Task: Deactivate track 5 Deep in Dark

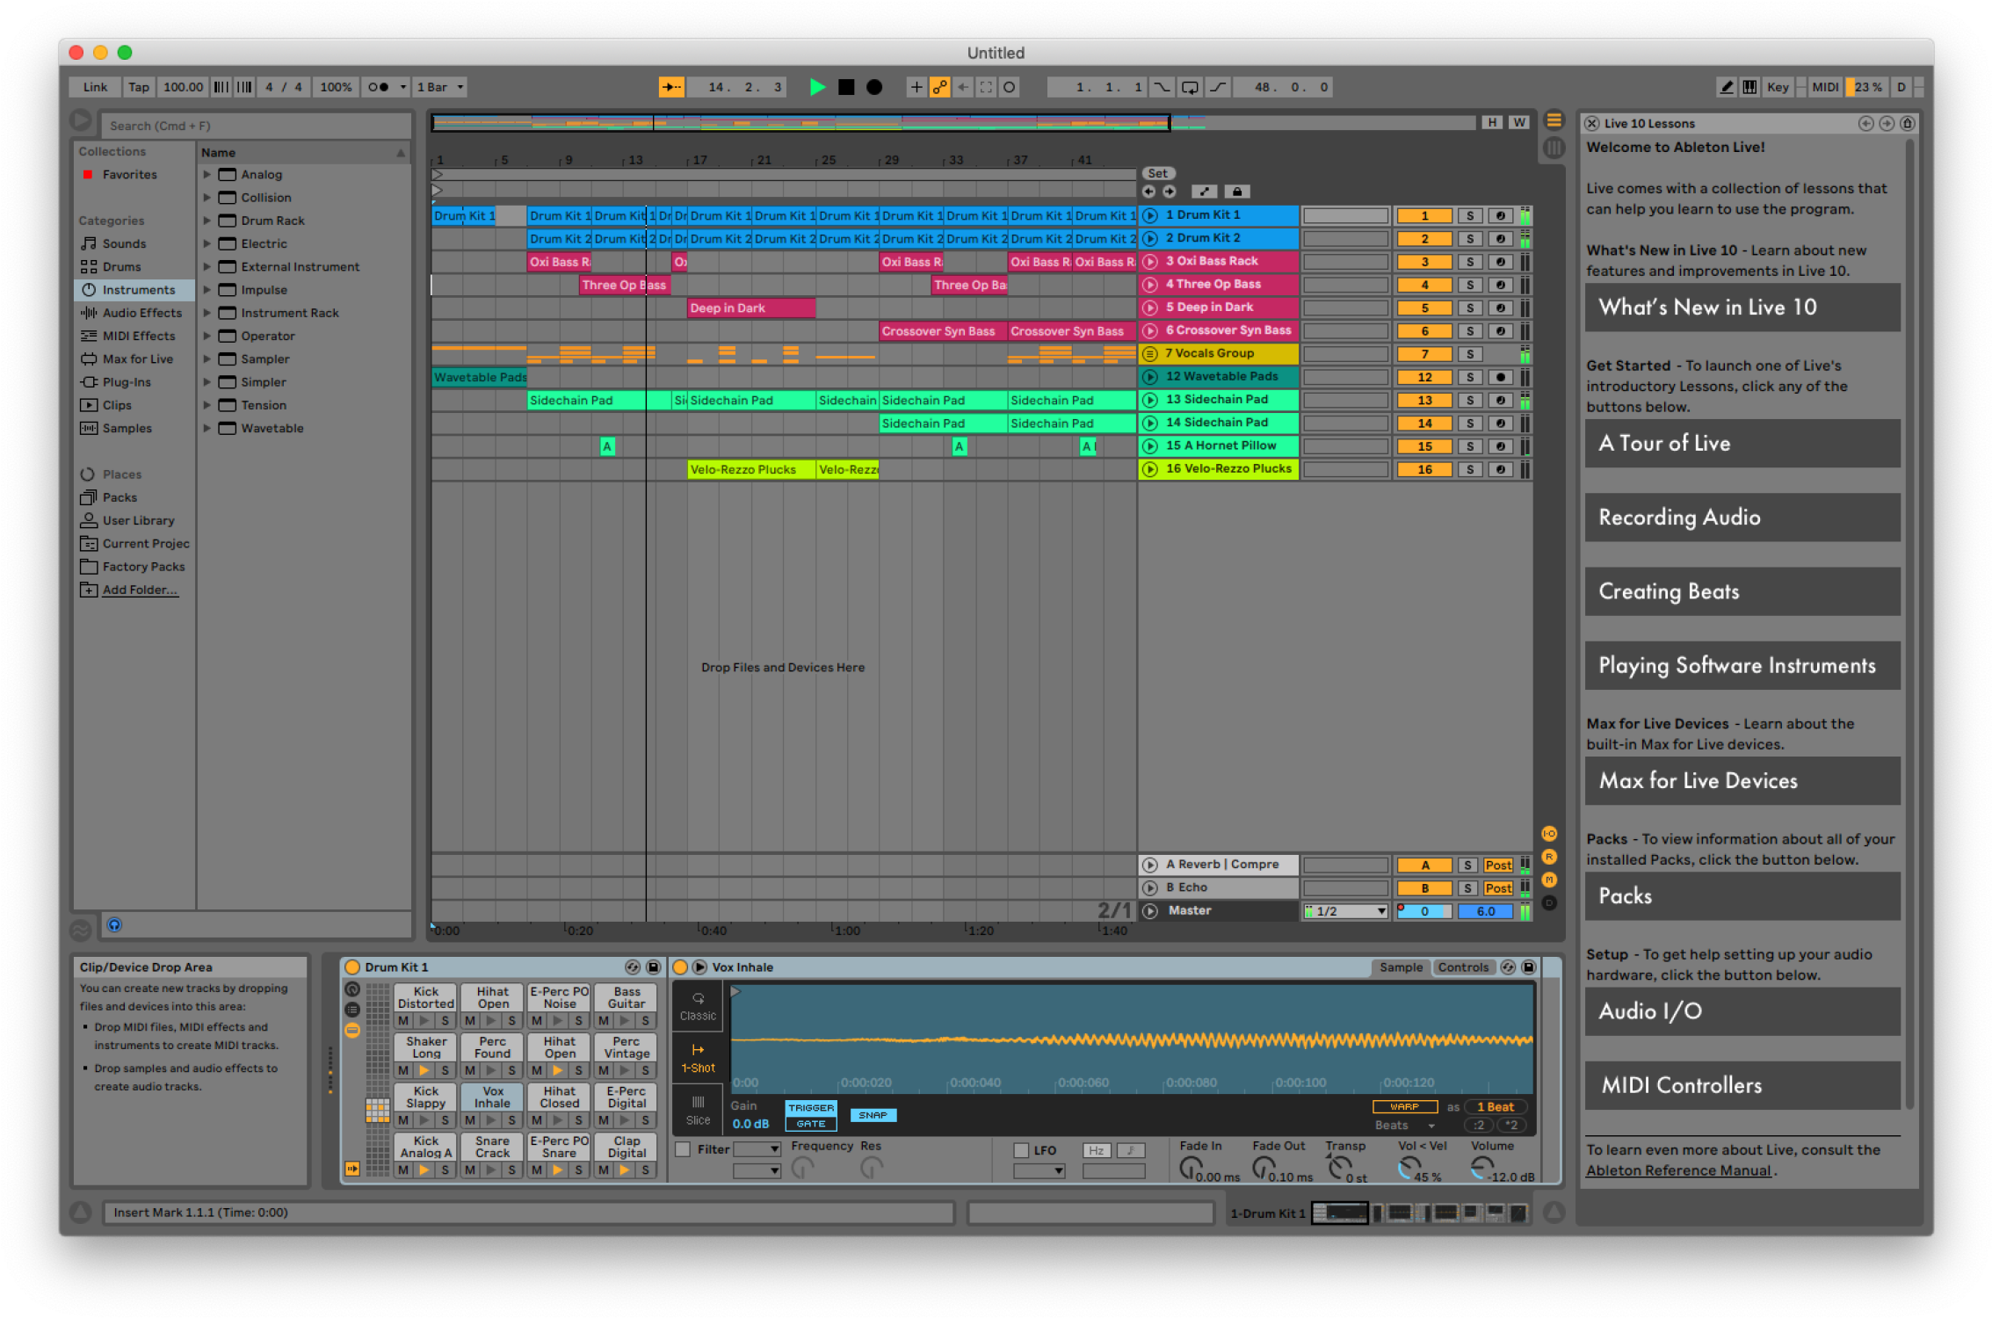Action: (1424, 308)
